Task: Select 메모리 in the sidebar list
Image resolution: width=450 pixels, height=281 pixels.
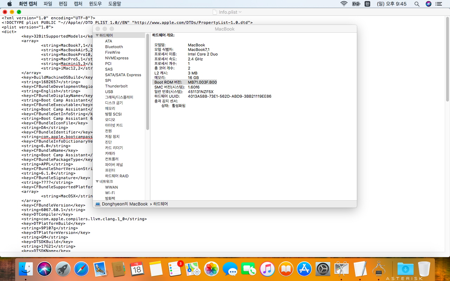Action: [110, 109]
